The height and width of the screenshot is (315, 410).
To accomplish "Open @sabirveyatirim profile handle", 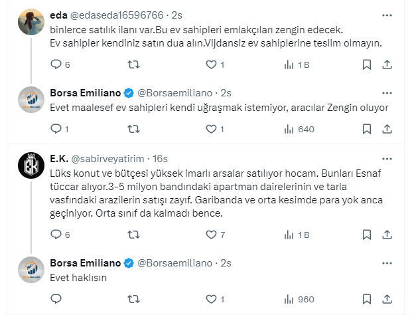I will click(107, 159).
